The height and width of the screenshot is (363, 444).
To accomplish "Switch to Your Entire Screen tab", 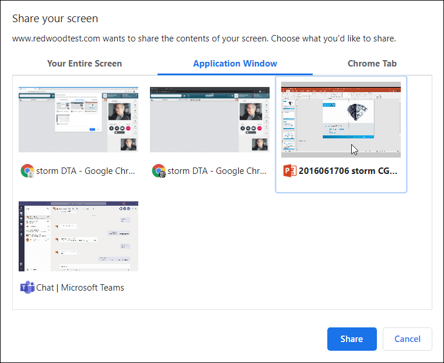I will [x=85, y=64].
